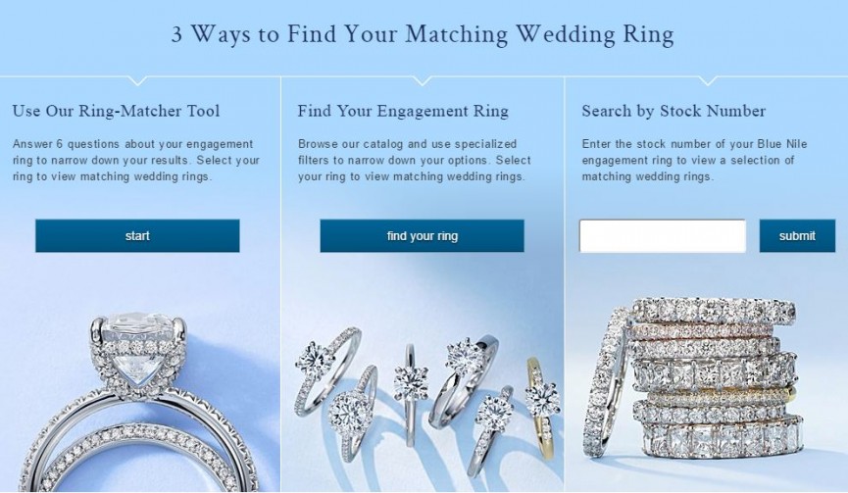Select the "Search by Stock Number" heading
Image resolution: width=848 pixels, height=493 pixels.
click(673, 111)
